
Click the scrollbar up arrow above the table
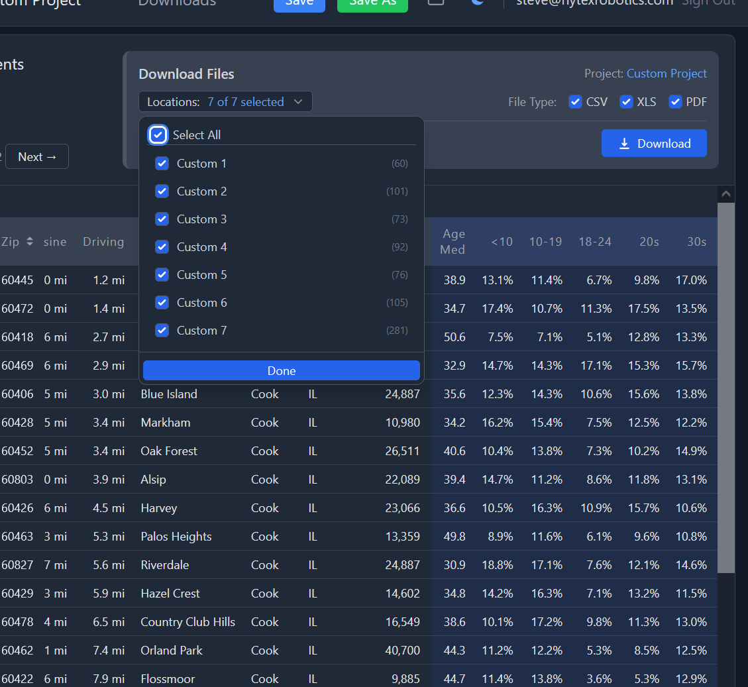pos(726,194)
